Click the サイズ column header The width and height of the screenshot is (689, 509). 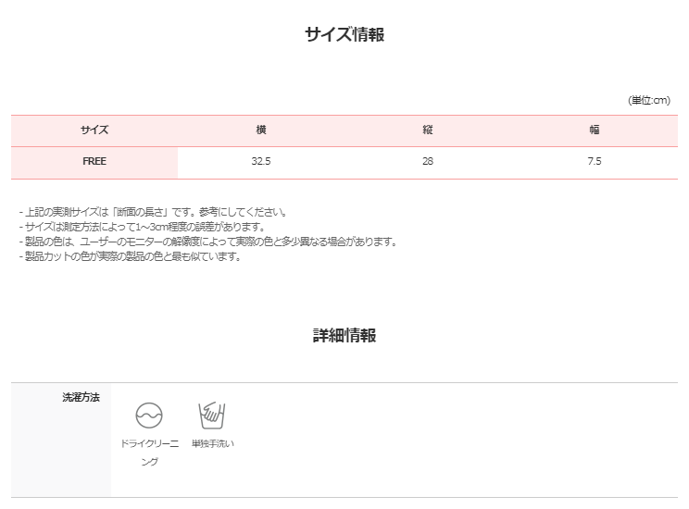pyautogui.click(x=94, y=130)
